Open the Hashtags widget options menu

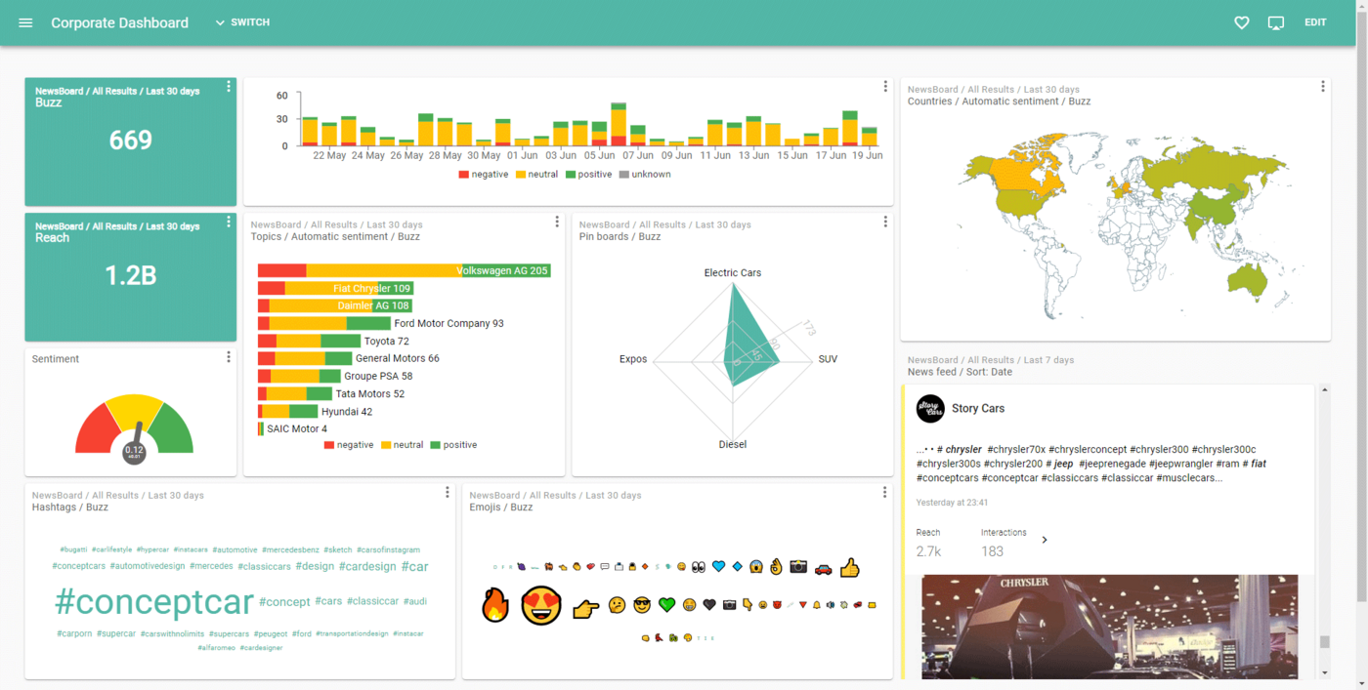click(x=448, y=492)
